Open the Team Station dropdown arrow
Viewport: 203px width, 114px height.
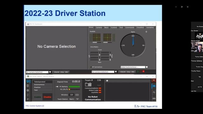(77, 99)
